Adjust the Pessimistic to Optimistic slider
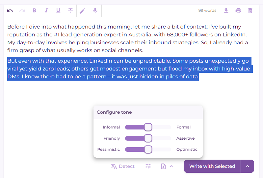Image resolution: width=263 pixels, height=178 pixels. pos(148,149)
